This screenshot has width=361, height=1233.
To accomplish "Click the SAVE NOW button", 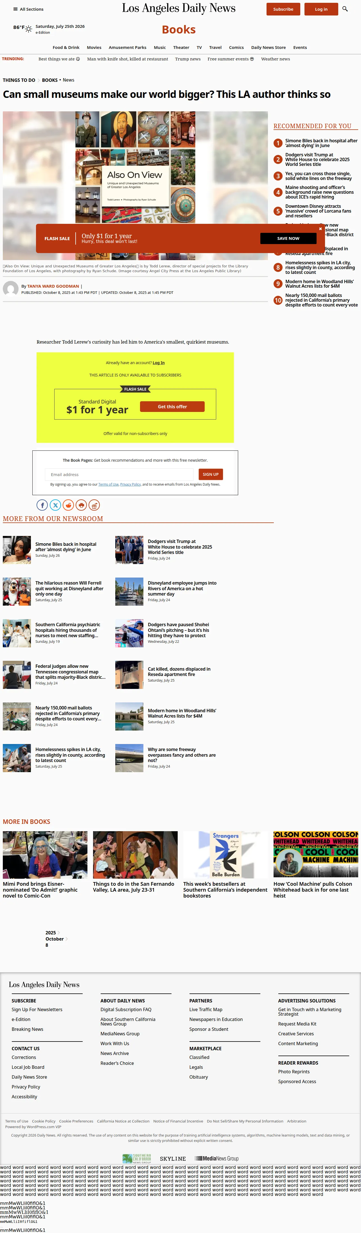I will click(x=288, y=238).
